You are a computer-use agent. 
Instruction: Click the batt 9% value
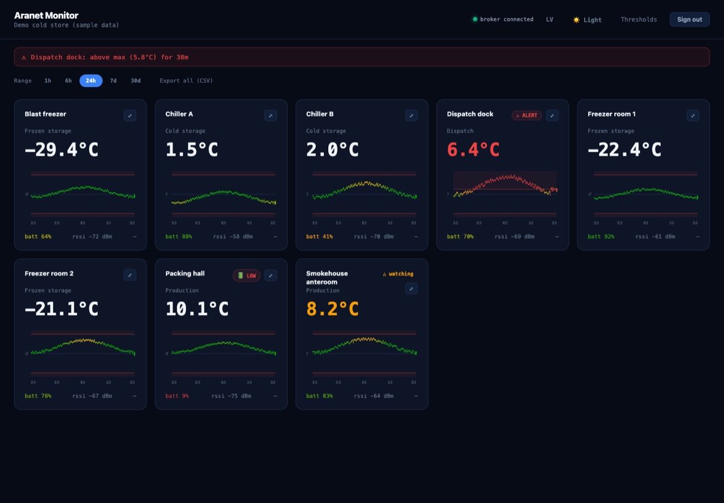point(177,396)
